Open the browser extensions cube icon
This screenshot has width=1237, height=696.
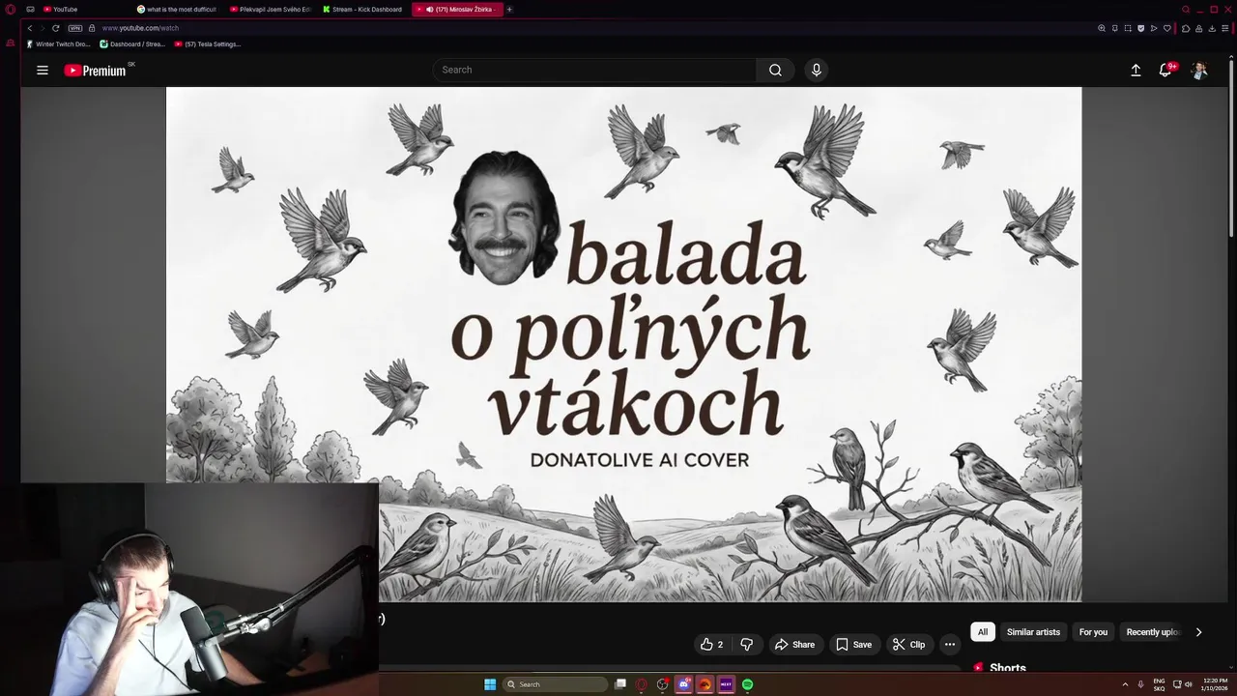point(1186,28)
